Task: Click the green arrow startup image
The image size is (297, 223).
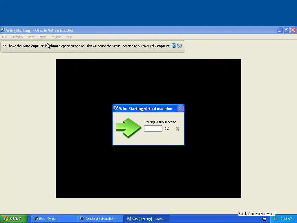Action: (x=128, y=127)
